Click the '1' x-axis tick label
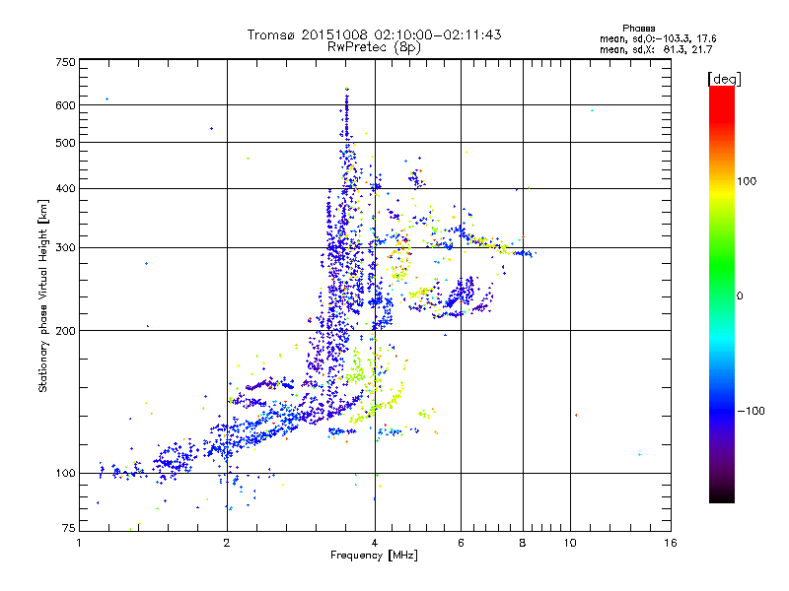The height and width of the screenshot is (591, 789). tap(79, 543)
